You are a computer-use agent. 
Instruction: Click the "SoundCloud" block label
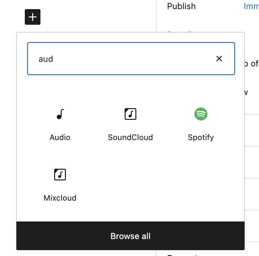pos(130,137)
